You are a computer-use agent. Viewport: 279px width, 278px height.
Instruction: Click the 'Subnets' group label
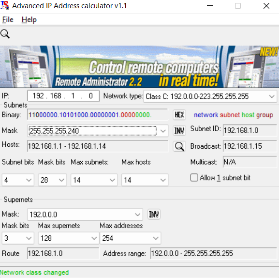[x=15, y=105]
